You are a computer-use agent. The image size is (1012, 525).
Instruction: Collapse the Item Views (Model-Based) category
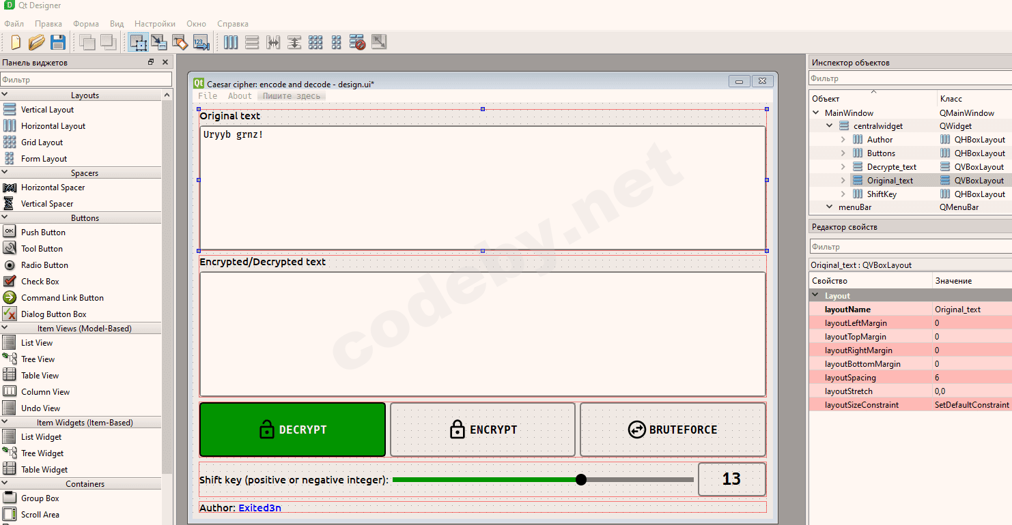5,328
